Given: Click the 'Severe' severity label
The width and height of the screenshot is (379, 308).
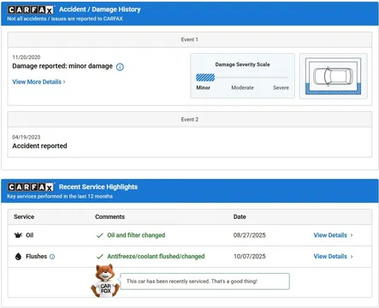Looking at the screenshot, I should tap(281, 88).
